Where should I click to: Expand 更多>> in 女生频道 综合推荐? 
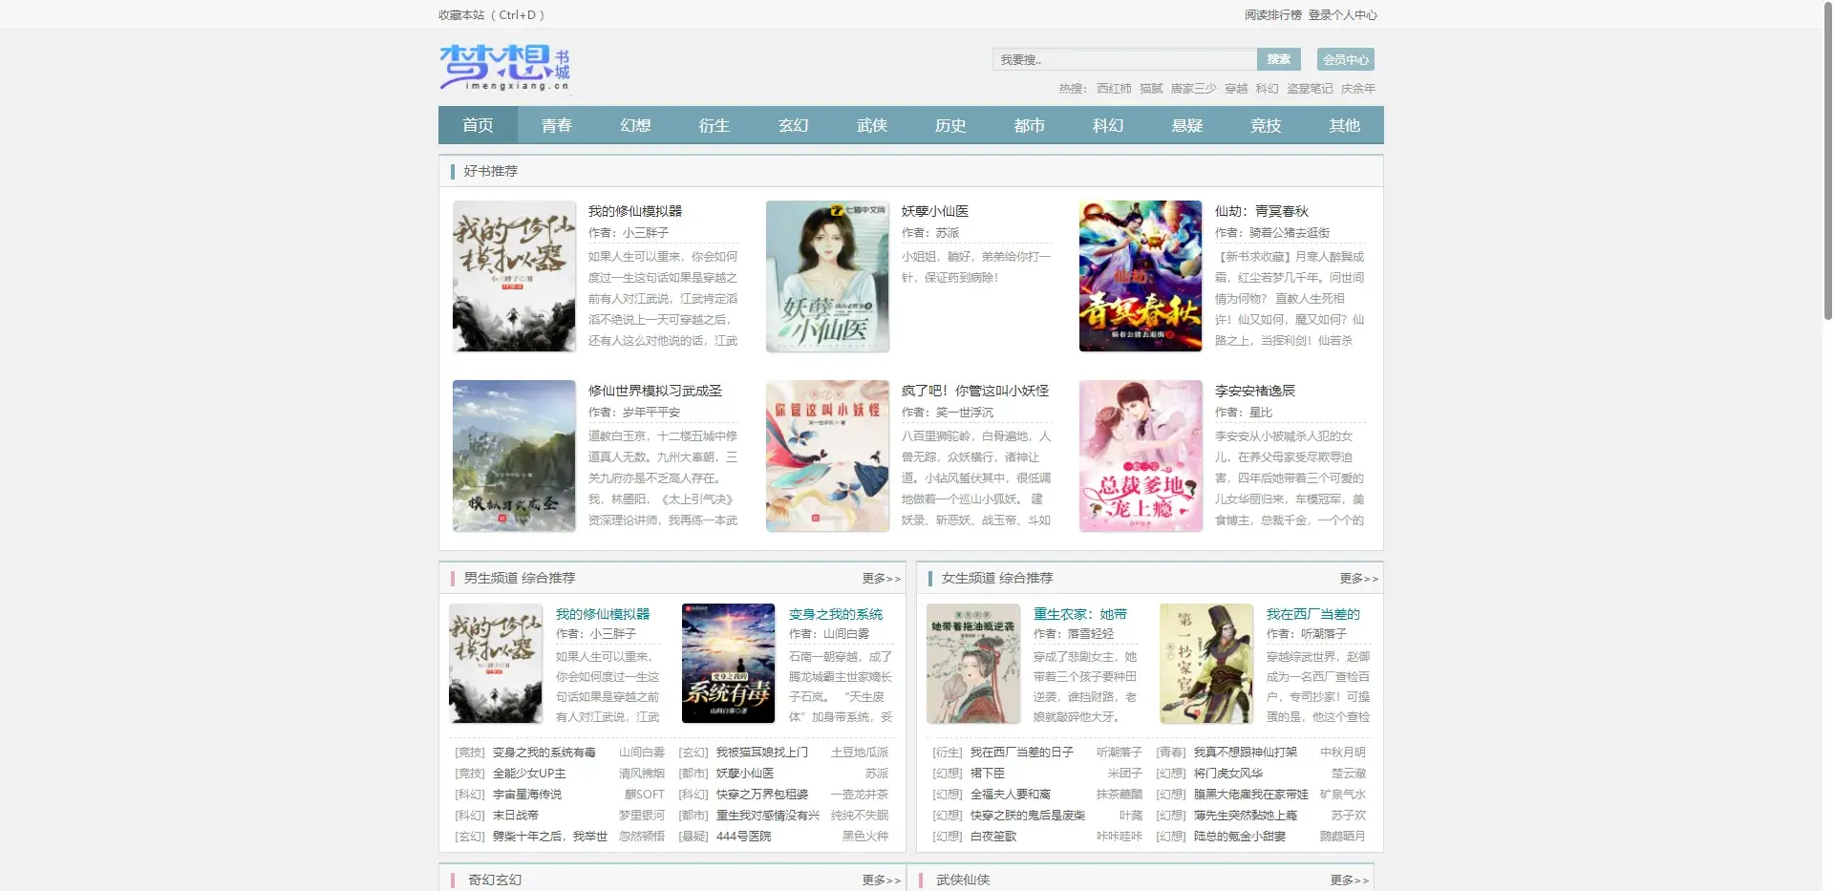[x=1358, y=579]
